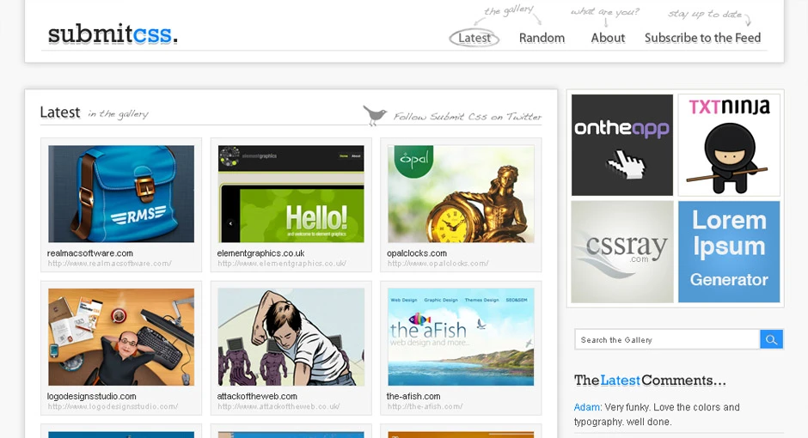Click the attackoftheweb.com title
Screen dimensions: 808x438
coord(257,396)
